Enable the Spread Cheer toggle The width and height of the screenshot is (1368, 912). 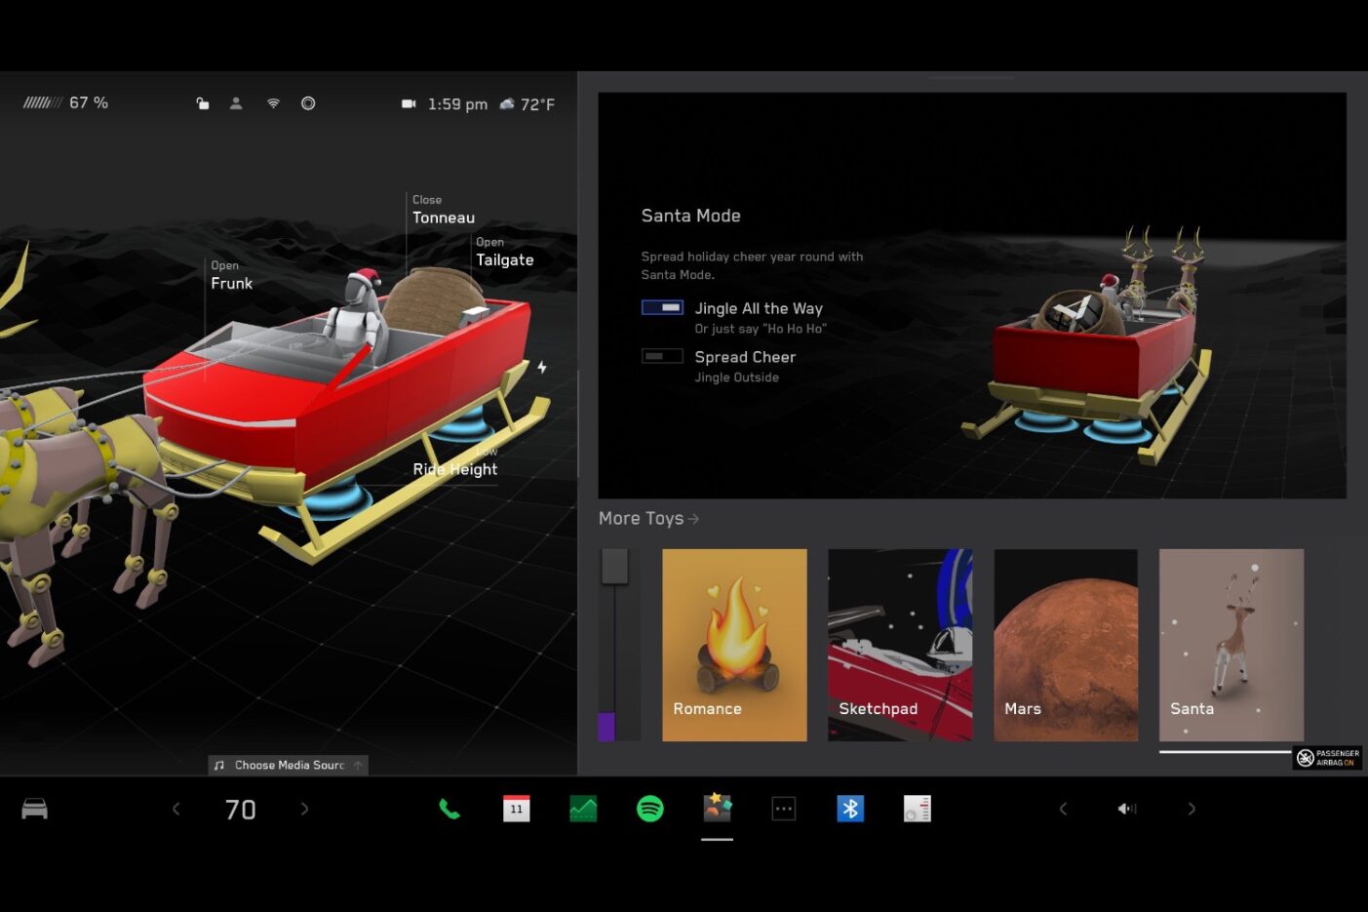(662, 356)
